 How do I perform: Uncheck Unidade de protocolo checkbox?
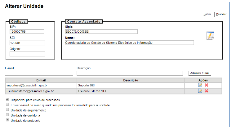pos(7,120)
